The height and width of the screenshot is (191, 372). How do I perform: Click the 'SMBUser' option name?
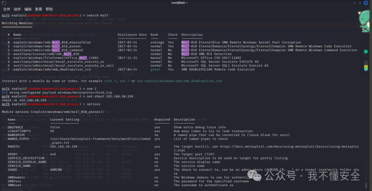[14, 185]
